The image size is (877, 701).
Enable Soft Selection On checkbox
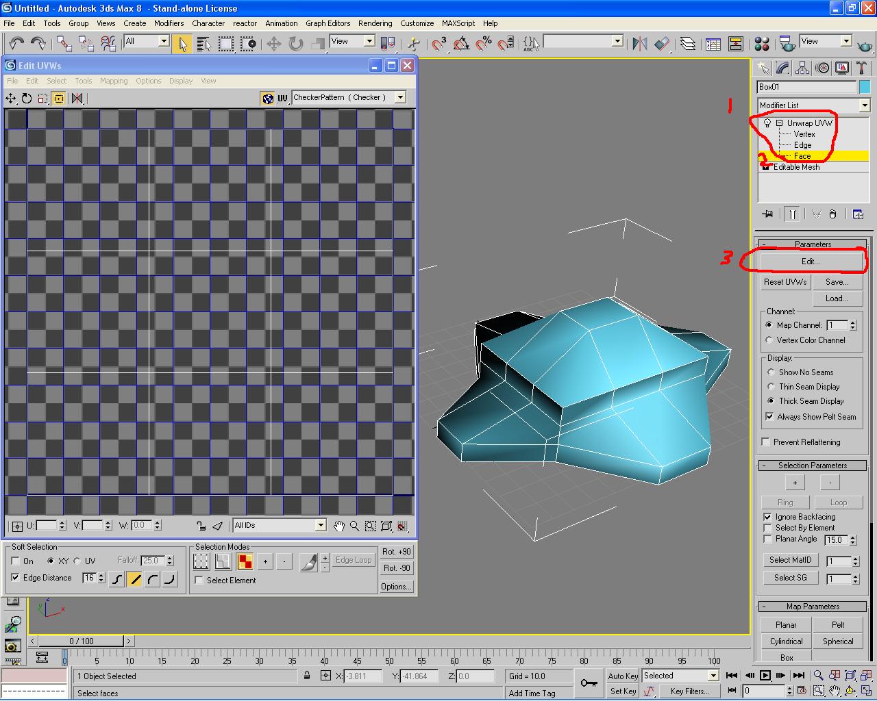pos(15,561)
